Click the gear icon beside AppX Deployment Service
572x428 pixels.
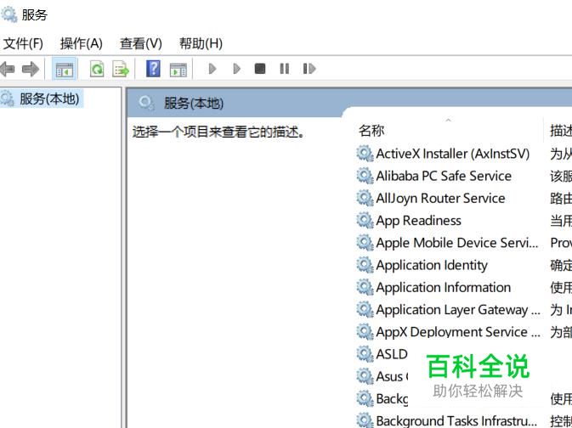pyautogui.click(x=365, y=332)
